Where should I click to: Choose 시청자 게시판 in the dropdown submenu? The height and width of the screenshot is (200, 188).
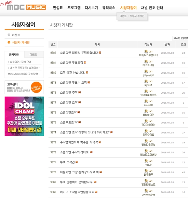[137, 16]
